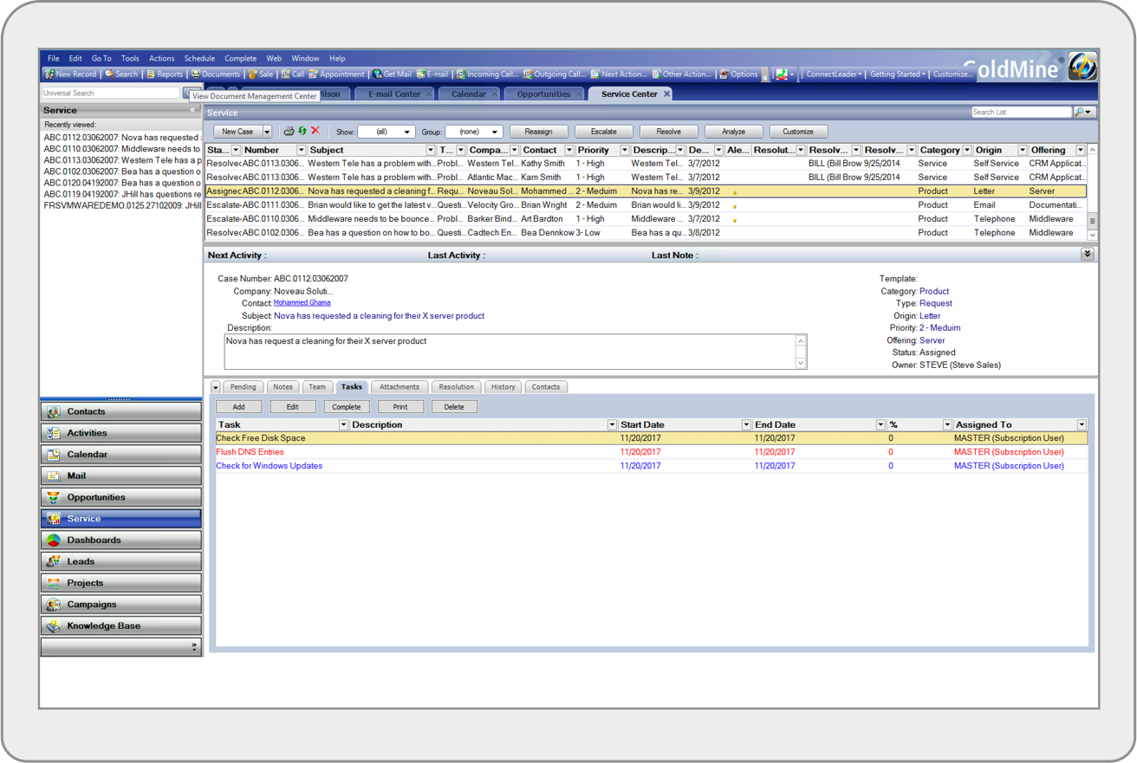Open the Assigned To column filter arrow
The width and height of the screenshot is (1137, 763).
click(1082, 425)
